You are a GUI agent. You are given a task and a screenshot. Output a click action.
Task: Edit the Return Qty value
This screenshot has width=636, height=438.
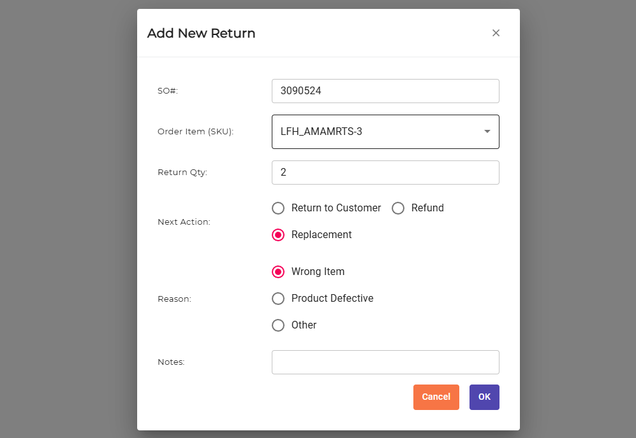point(385,172)
